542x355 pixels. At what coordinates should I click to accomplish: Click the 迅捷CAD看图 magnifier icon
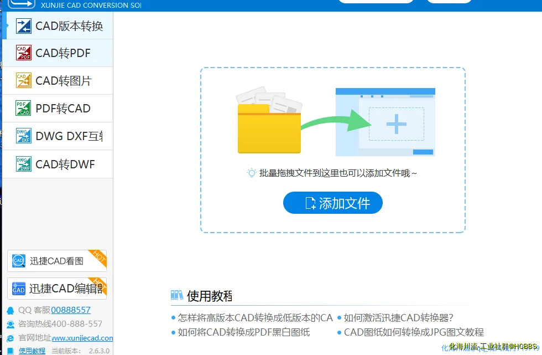pyautogui.click(x=19, y=260)
